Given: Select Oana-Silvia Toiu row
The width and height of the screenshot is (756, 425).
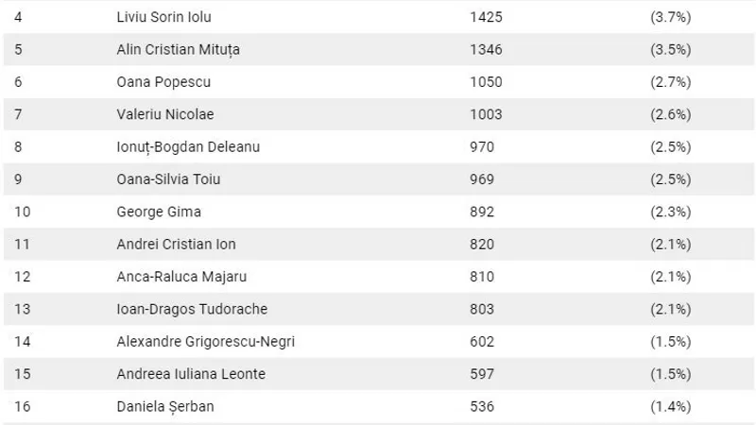Looking at the screenshot, I should point(379,179).
